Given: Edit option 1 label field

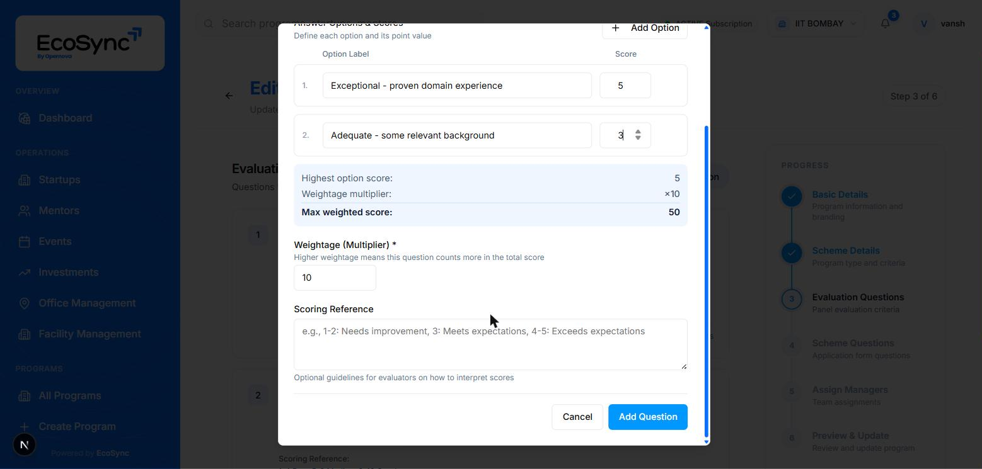Looking at the screenshot, I should tap(457, 86).
